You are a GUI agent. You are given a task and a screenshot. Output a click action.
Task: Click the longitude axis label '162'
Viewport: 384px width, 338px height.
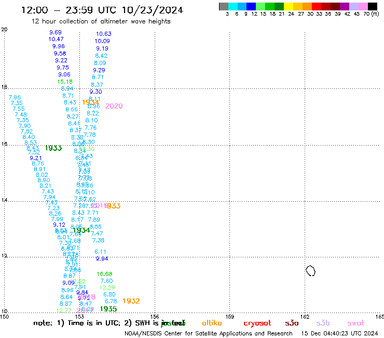click(305, 317)
